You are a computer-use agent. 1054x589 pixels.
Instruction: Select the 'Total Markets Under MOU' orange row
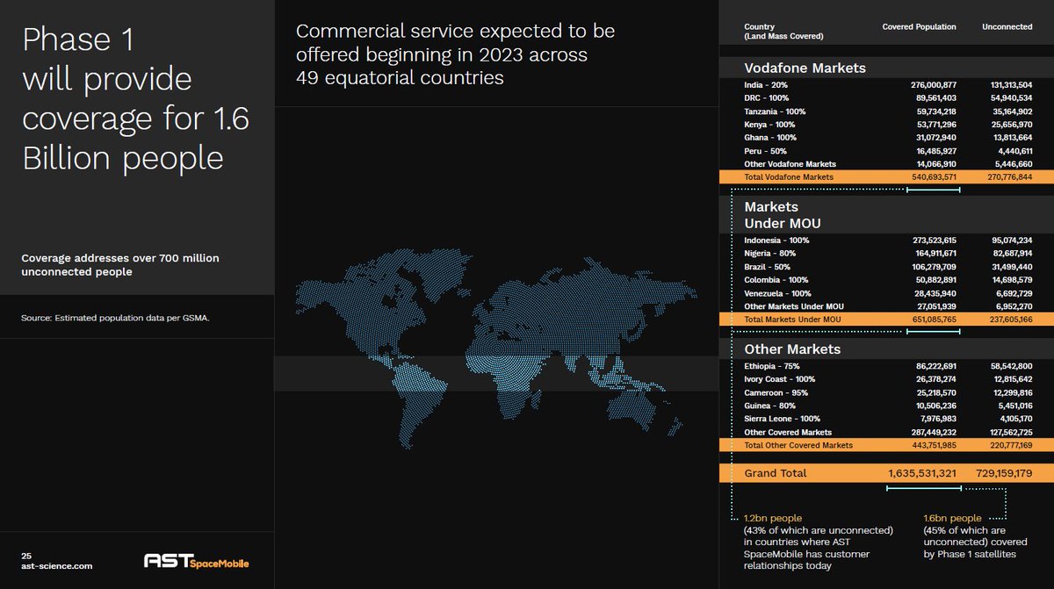tap(886, 320)
